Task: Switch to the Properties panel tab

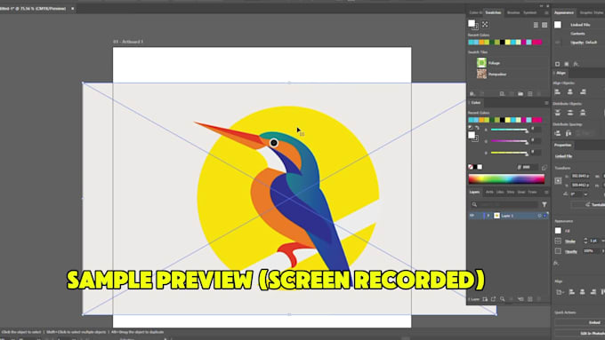Action: 562,146
